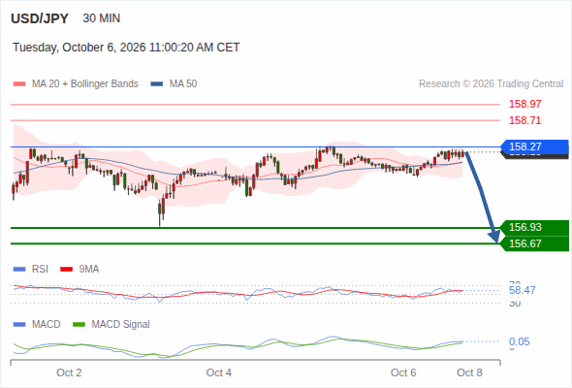Viewport: 572px width, 388px height.
Task: Click the MA 50 legend color swatch
Action: (157, 84)
